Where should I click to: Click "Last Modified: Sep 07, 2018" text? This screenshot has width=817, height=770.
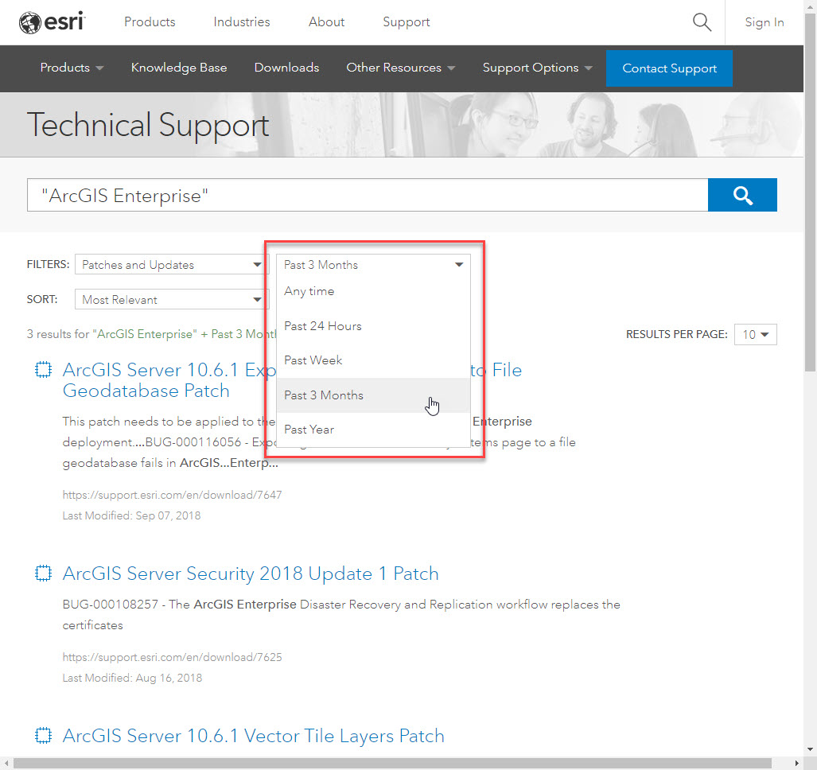click(x=131, y=515)
